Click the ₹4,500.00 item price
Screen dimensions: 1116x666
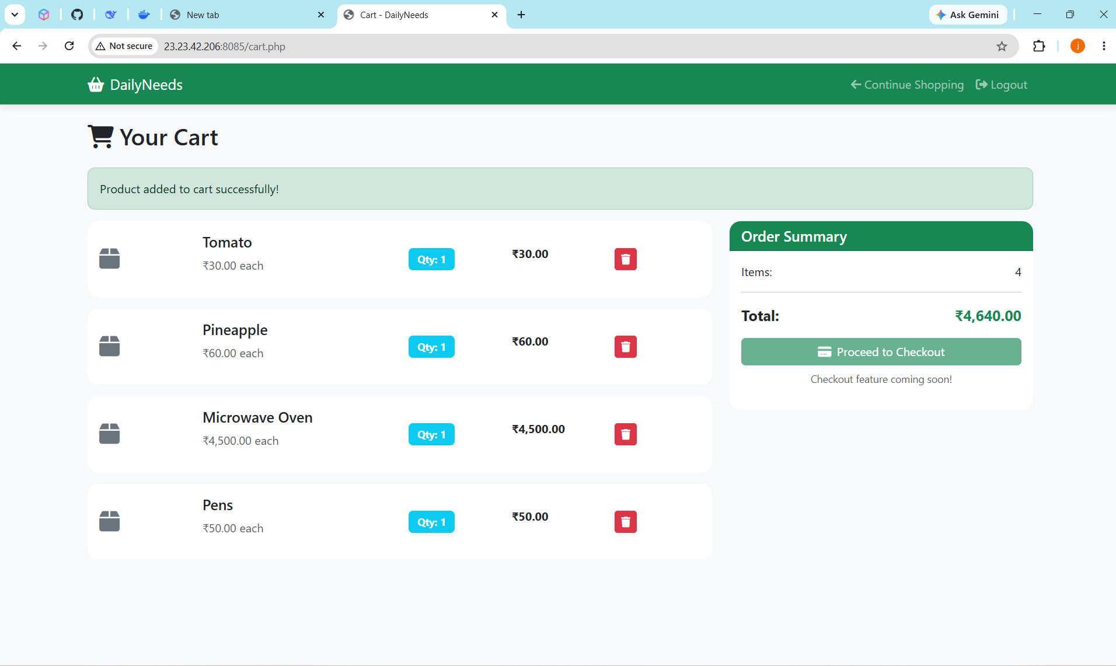point(538,429)
